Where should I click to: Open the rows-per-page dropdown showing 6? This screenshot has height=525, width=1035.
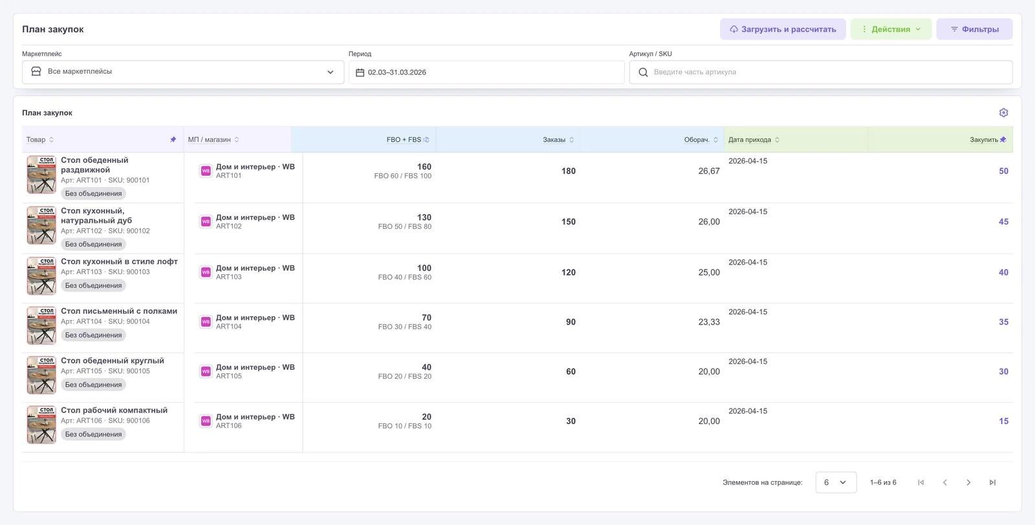pos(836,482)
